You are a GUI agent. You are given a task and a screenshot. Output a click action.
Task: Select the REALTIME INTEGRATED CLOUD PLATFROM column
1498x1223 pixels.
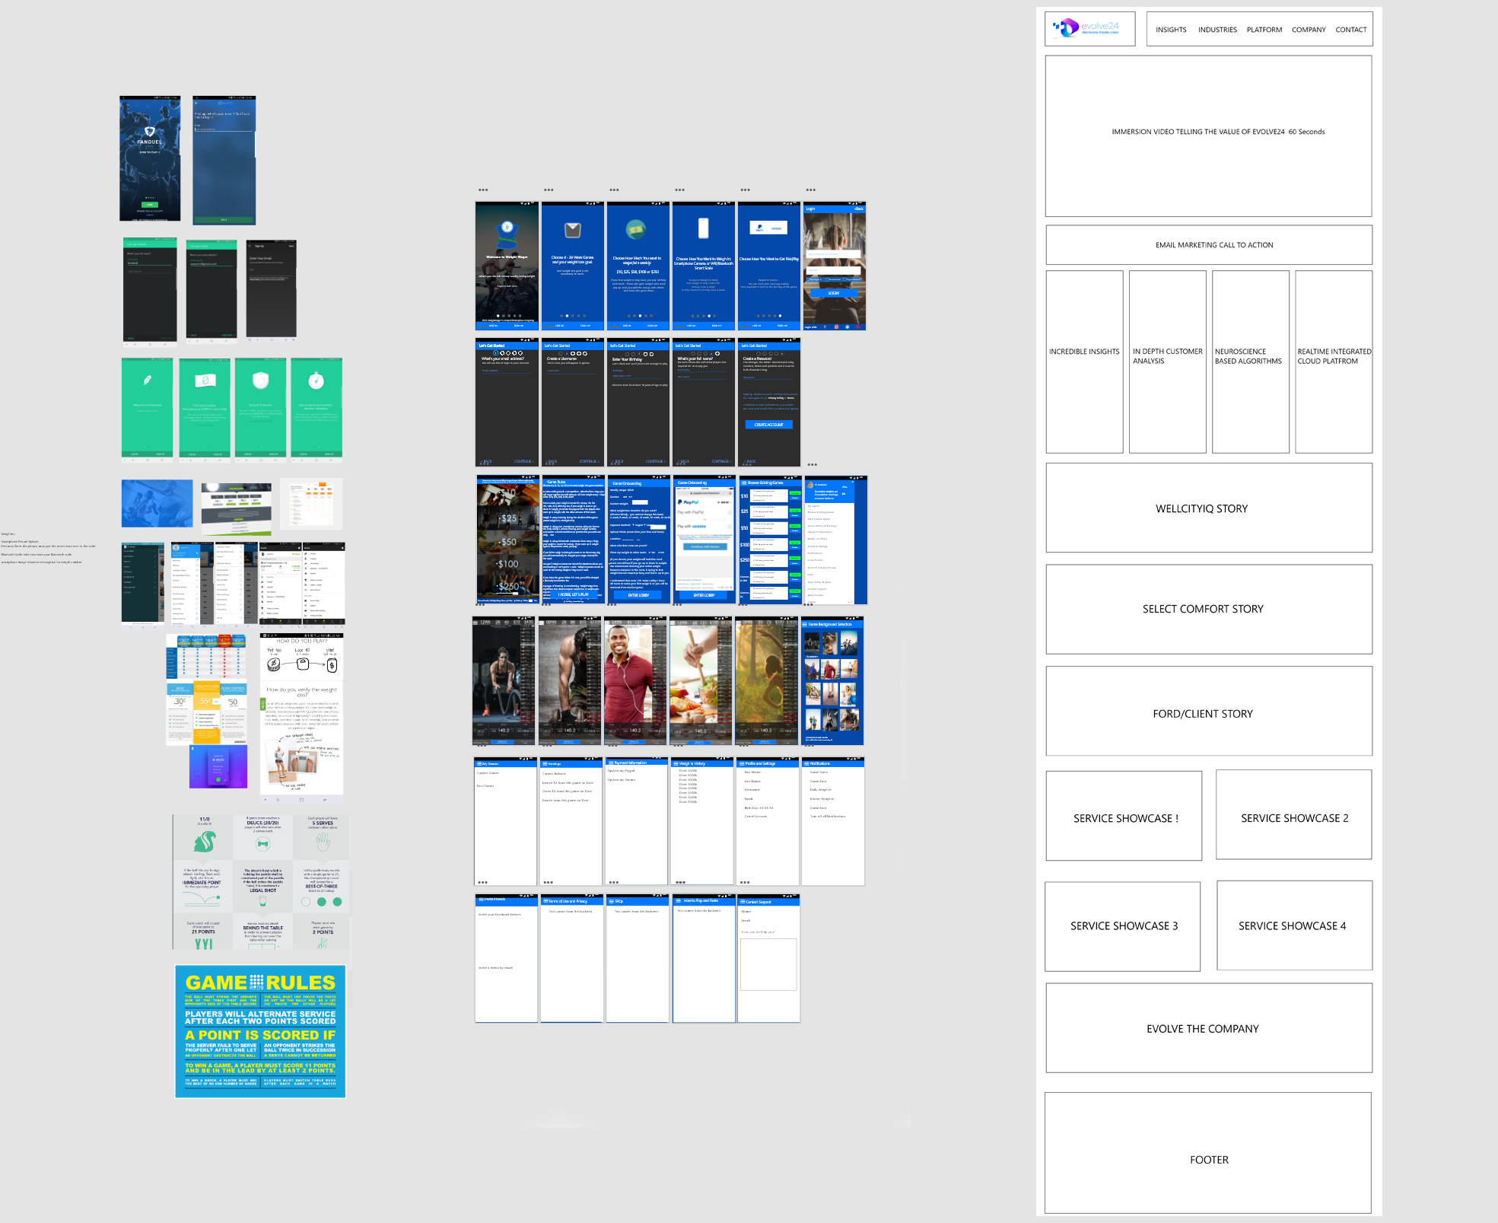(1334, 361)
